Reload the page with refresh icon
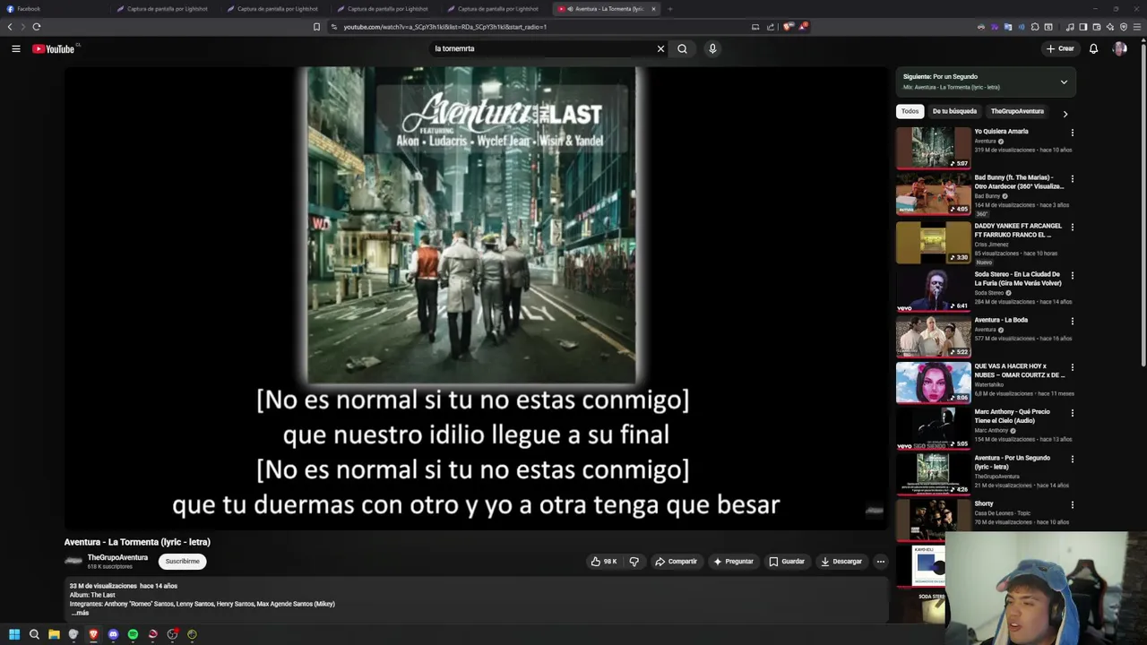Screen dimensions: 1147x645 click(x=36, y=27)
